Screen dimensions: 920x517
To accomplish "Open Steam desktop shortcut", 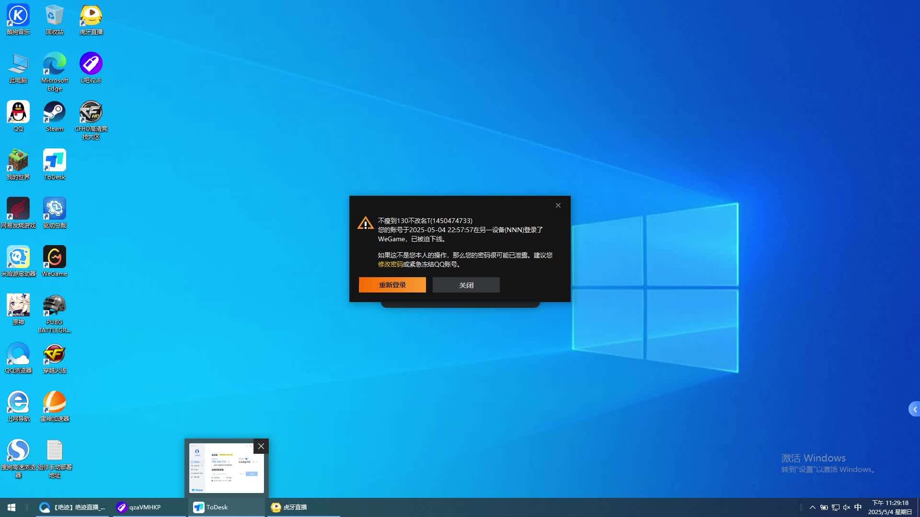I will point(55,116).
